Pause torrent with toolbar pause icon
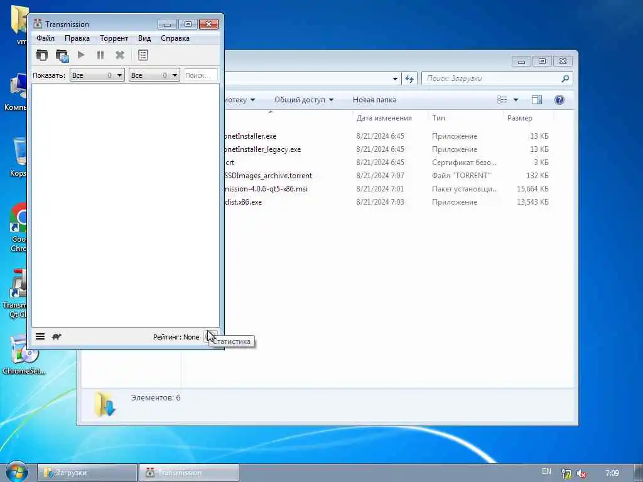Screen dimensions: 643x482 coord(100,55)
